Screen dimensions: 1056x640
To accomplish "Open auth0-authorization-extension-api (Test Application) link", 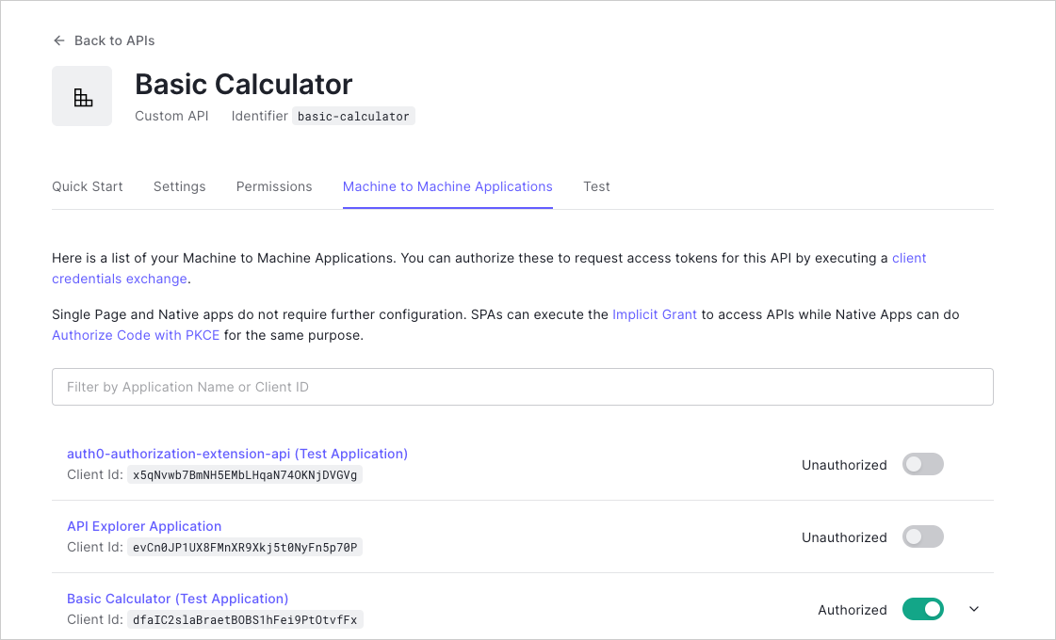I will (237, 454).
